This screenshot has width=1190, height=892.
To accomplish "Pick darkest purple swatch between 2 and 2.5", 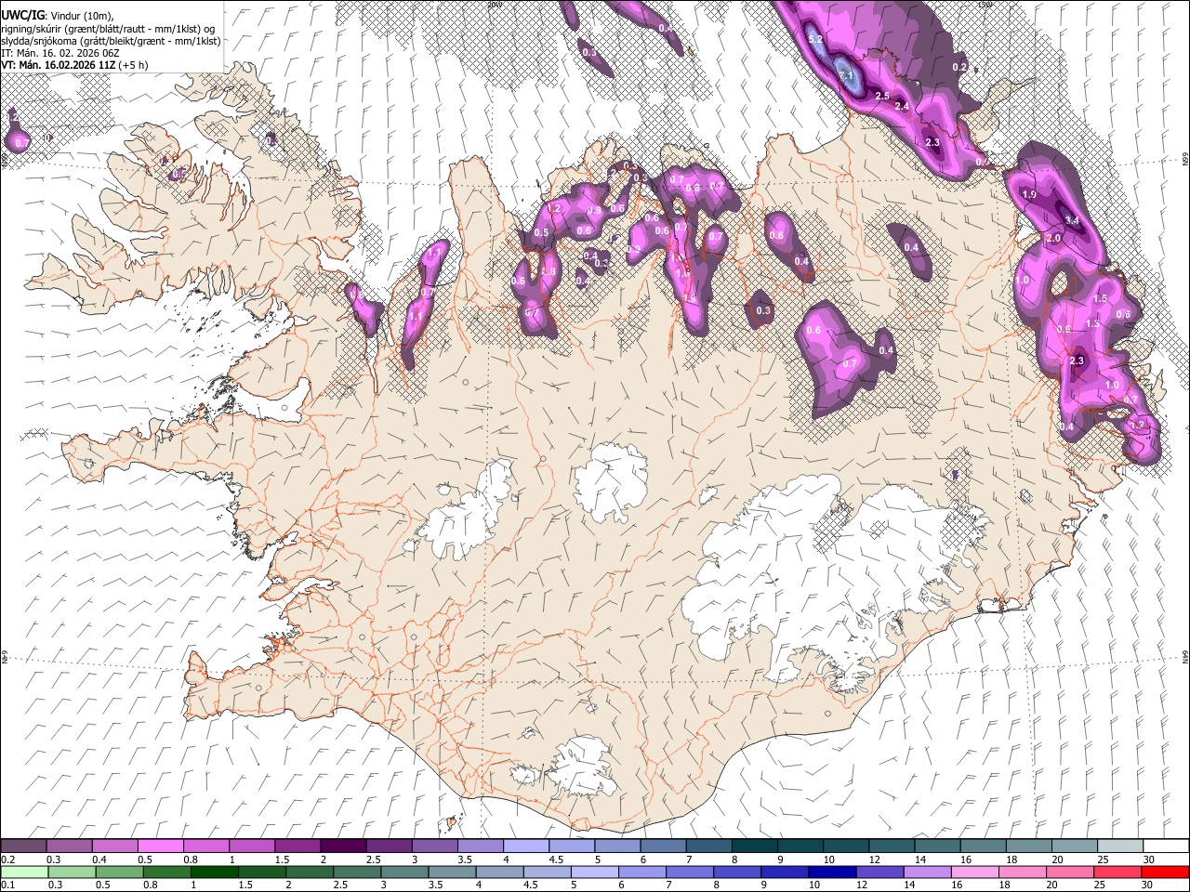I will coord(342,846).
